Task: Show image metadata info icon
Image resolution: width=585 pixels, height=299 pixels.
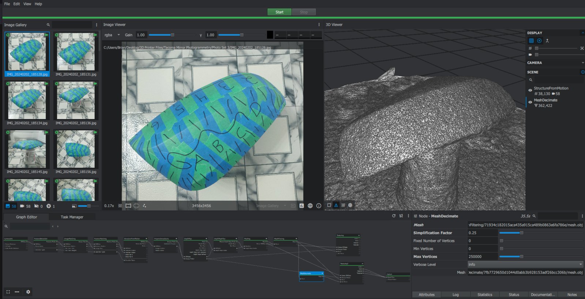Action: click(x=319, y=206)
